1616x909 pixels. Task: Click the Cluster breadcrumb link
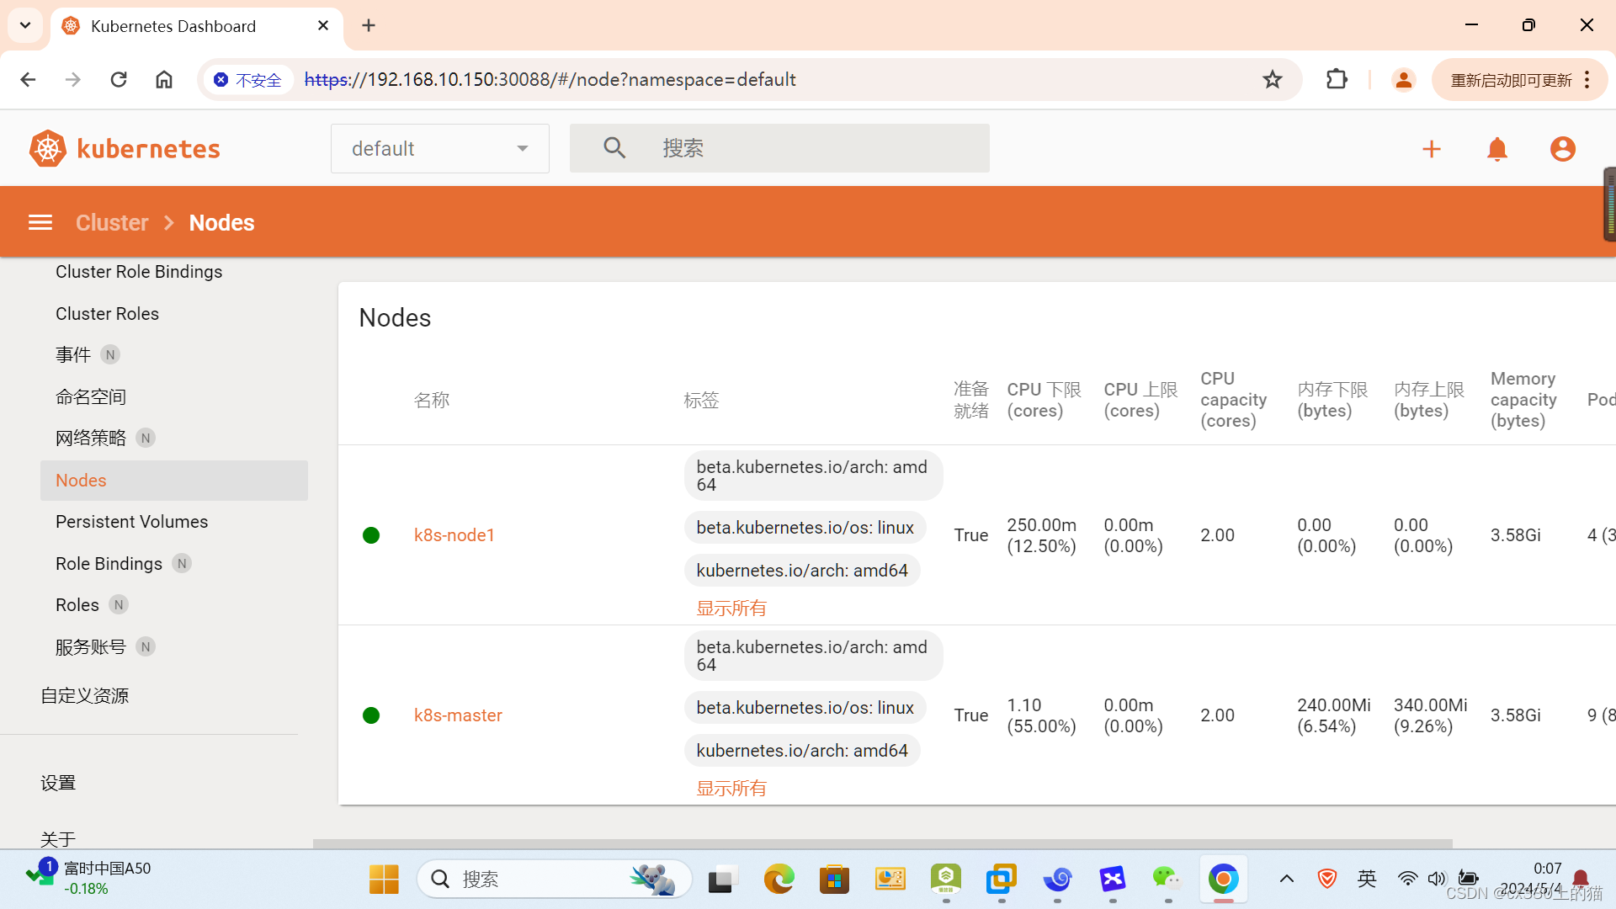[112, 222]
